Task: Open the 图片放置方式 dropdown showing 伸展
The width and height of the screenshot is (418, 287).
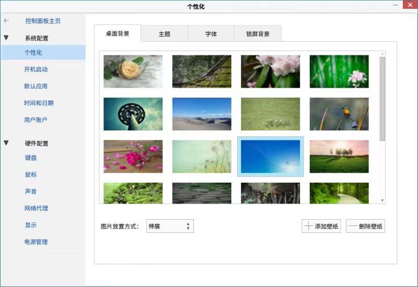Action: [x=170, y=226]
